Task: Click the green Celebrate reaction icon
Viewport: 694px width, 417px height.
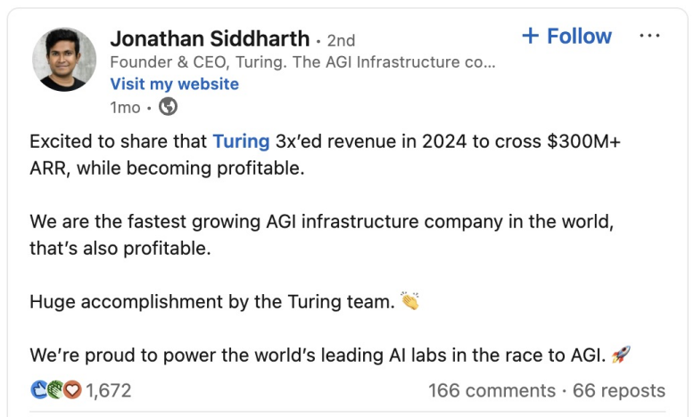Action: [x=54, y=390]
